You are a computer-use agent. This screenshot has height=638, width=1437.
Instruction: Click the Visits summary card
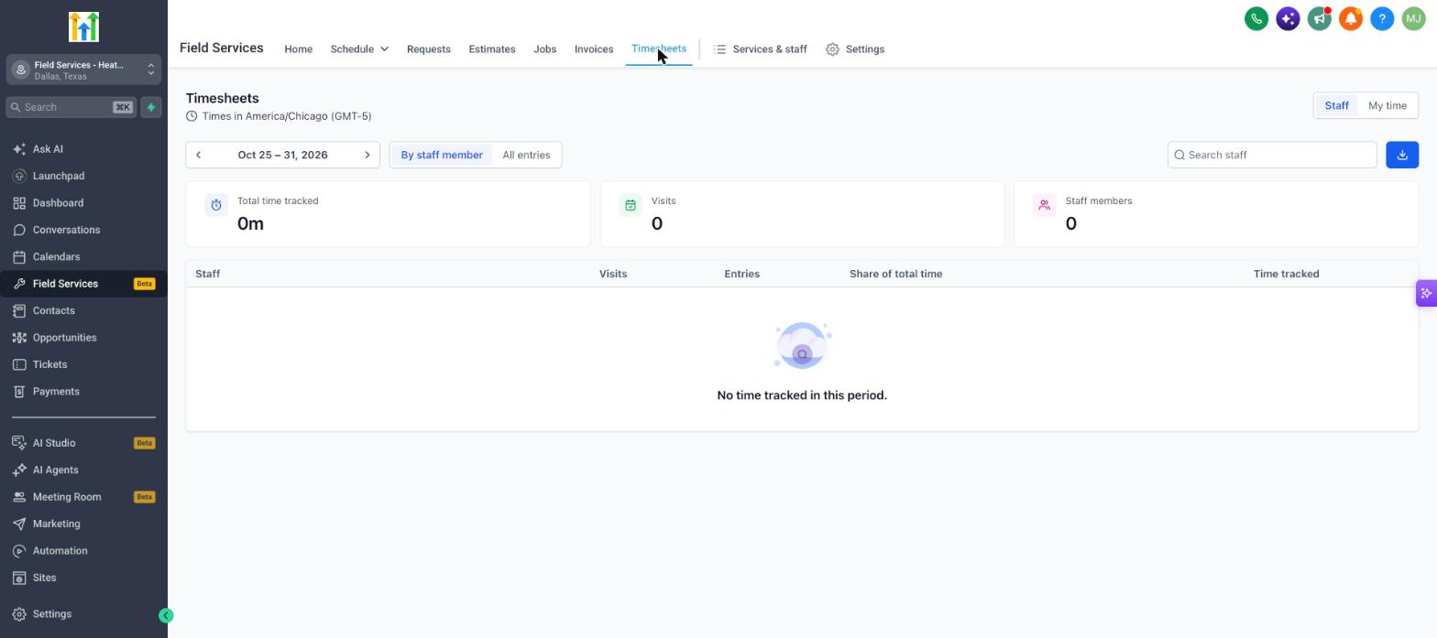(x=802, y=214)
